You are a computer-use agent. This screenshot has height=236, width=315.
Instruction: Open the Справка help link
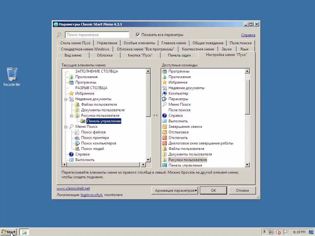(x=248, y=35)
